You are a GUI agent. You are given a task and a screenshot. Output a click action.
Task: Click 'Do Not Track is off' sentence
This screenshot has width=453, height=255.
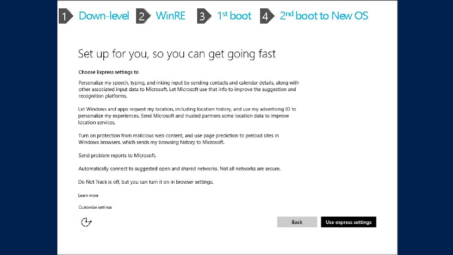146,182
